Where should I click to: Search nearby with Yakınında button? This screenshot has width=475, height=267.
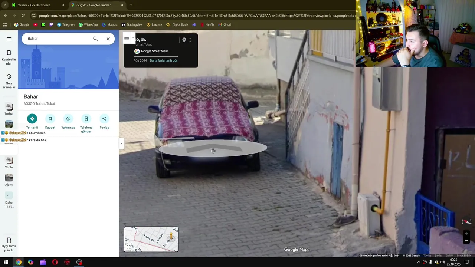pos(68,122)
